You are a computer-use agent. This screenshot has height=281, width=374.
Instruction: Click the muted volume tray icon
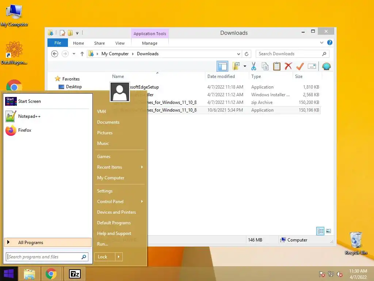point(340,274)
